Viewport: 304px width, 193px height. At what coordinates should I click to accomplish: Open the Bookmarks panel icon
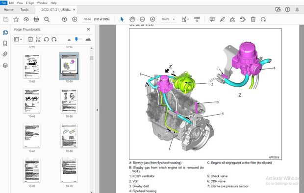[5, 43]
